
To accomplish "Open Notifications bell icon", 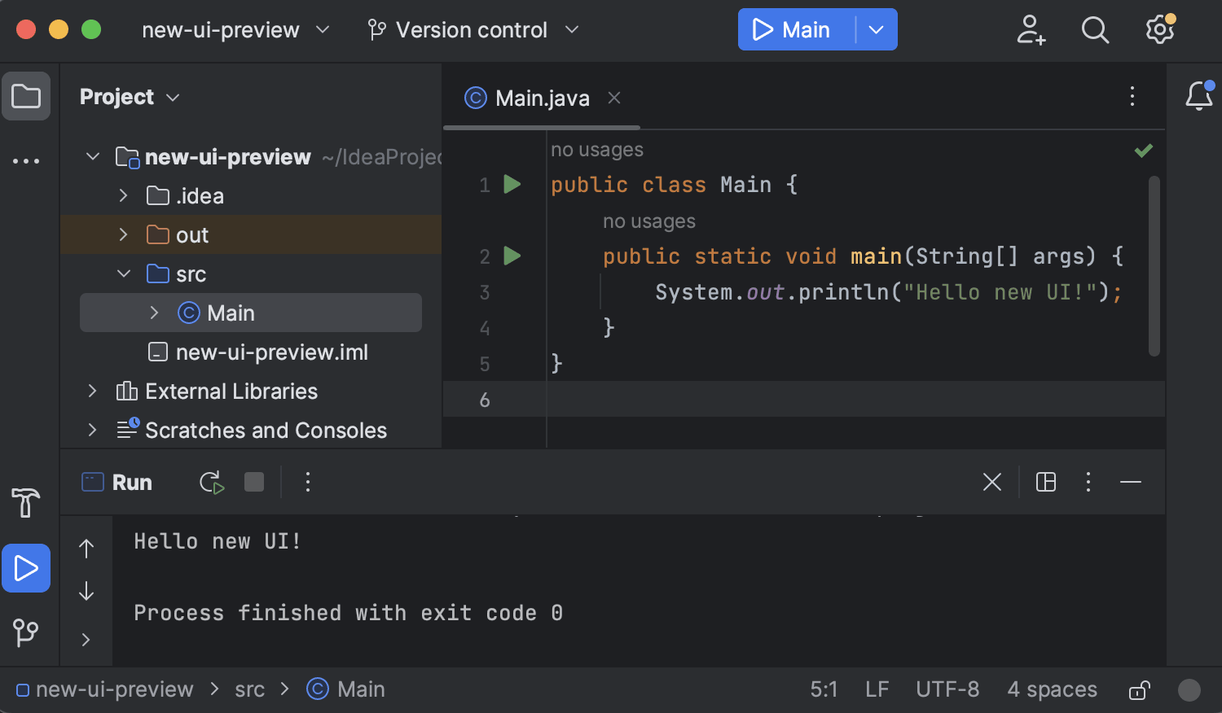I will 1199,96.
